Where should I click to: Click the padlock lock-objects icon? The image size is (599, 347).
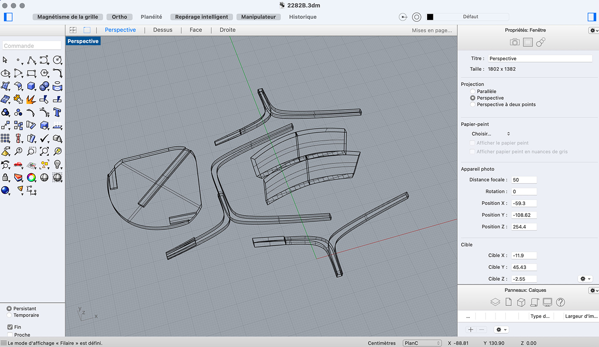pos(5,177)
